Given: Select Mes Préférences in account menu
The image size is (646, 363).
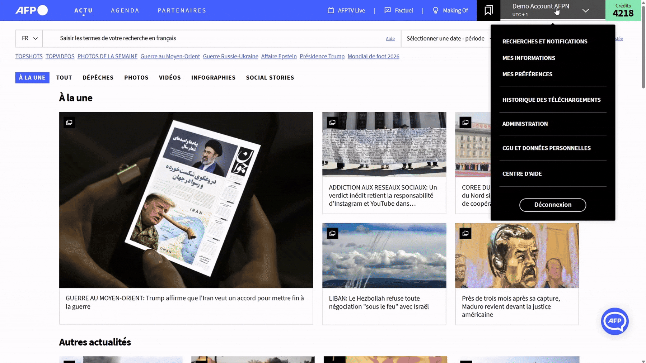Looking at the screenshot, I should 527,74.
